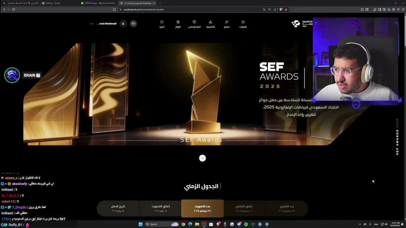Go back to the previous page
Viewport: 406px width, 228px height.
(x=4, y=9)
